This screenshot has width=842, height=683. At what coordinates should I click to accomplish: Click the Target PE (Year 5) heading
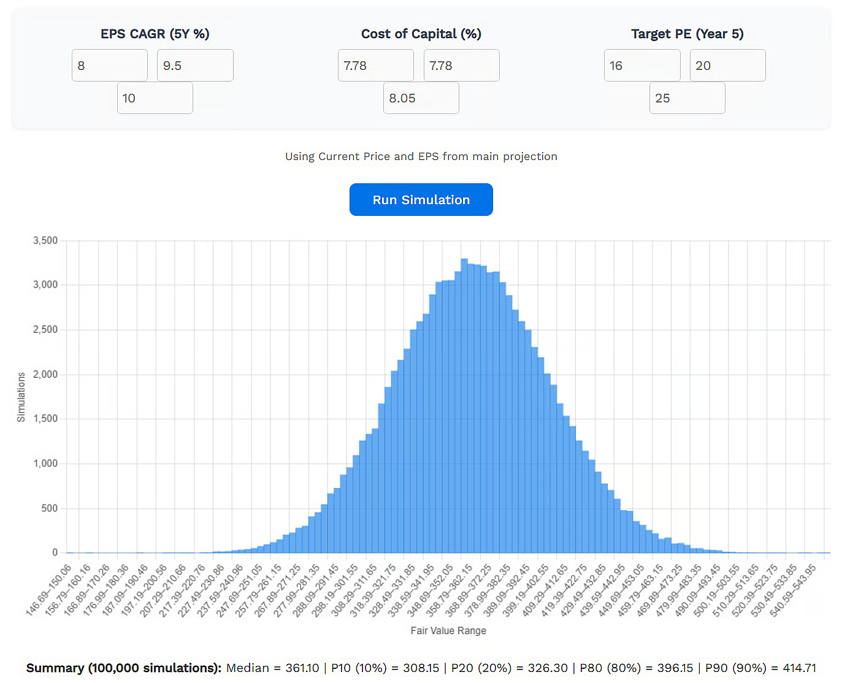687,34
